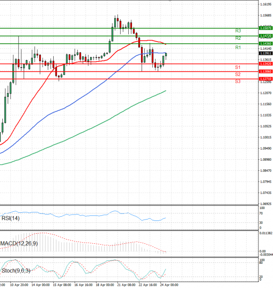Image resolution: width=273 pixels, height=288 pixels.
Task: Select the 1.14360 price tag
Action: pos(266,43)
